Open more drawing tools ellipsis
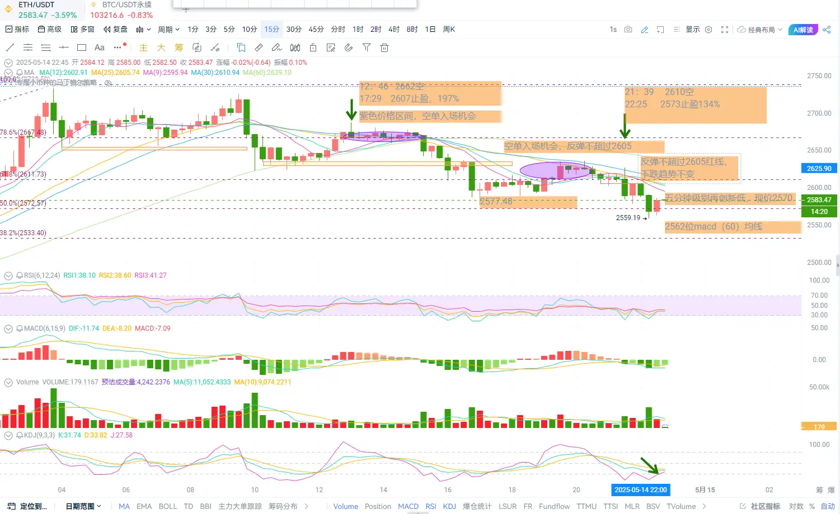 point(119,47)
